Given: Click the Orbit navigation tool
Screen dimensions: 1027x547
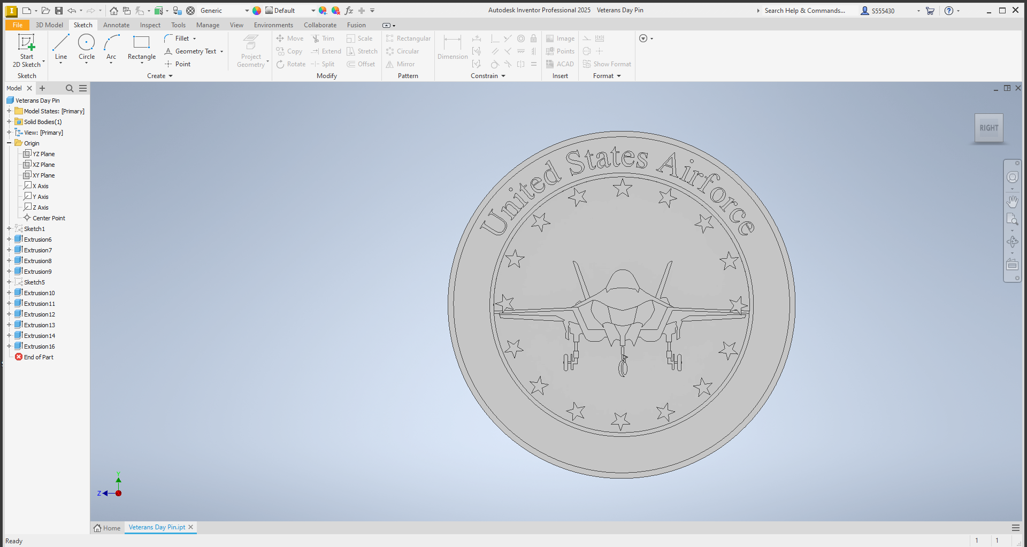Looking at the screenshot, I should tap(1012, 242).
